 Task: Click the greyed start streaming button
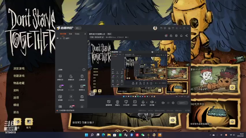[182, 103]
